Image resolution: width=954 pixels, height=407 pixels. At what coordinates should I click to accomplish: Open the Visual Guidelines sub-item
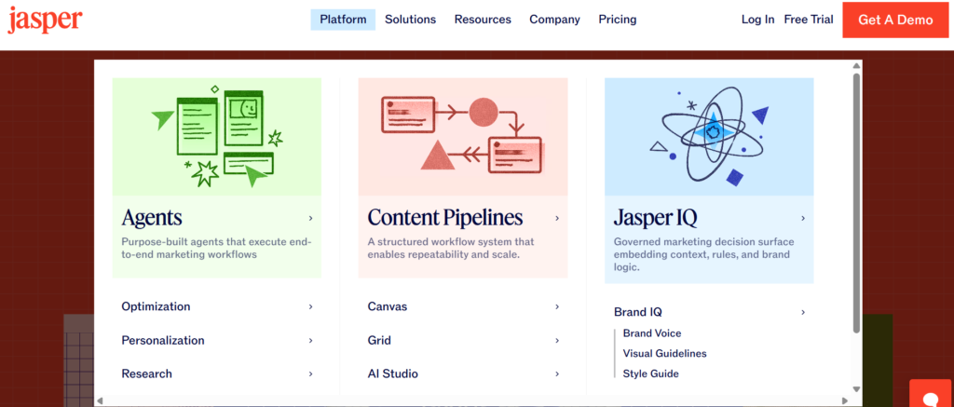coord(665,354)
